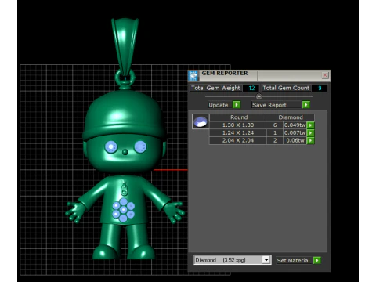Screen dimensions: 376x282
Task: Select the Total Gem Weight value .12
Action: 251,88
